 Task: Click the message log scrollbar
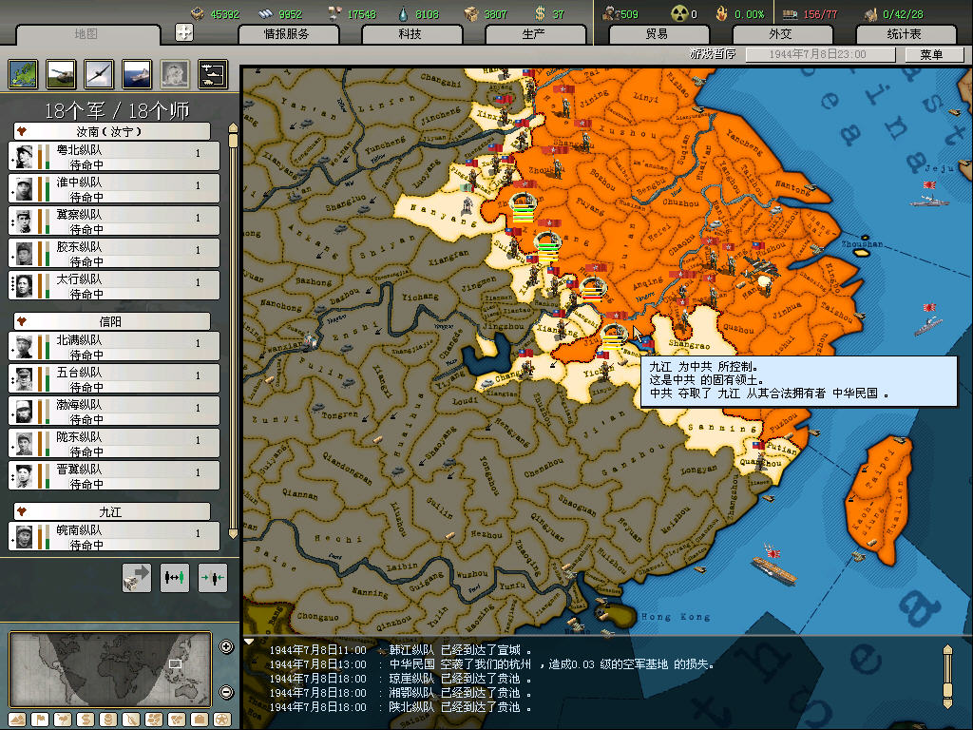946,676
